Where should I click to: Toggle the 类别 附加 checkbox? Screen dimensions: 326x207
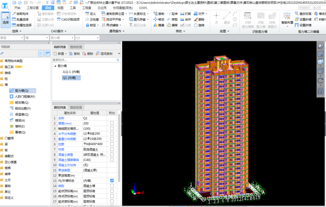[112, 186]
